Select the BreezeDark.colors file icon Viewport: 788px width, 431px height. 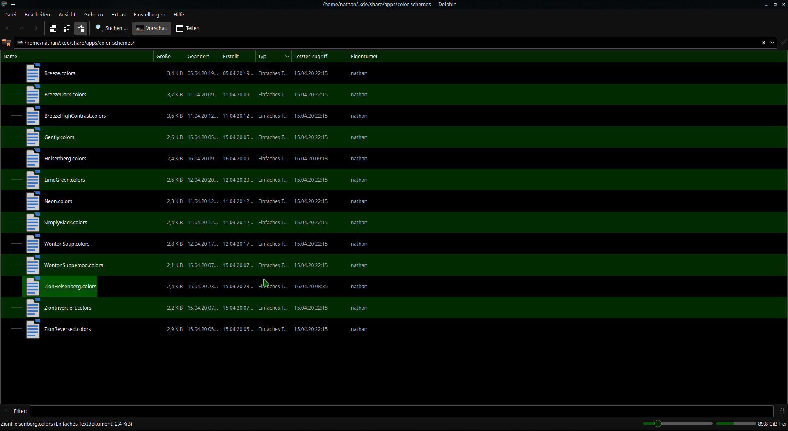[33, 95]
